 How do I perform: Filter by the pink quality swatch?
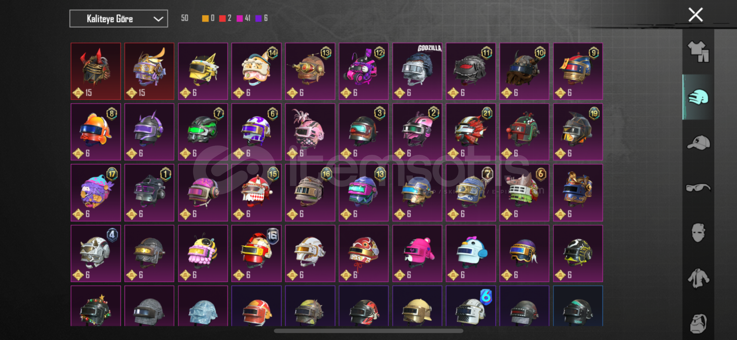coord(240,18)
